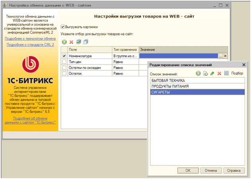Click the 1C-Bitrix red logo
This screenshot has height=179, width=251.
[x=30, y=64]
